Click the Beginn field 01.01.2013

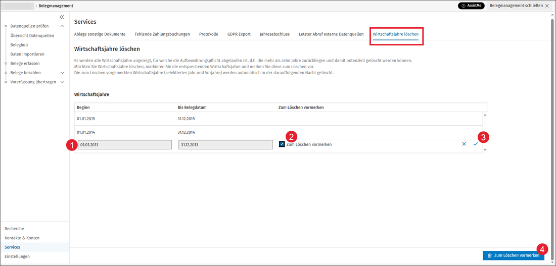[125, 144]
